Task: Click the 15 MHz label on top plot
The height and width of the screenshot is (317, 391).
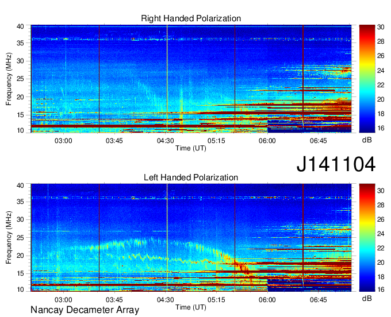Action: (x=20, y=115)
